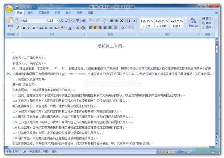Click the Grow Font icon

coord(62,21)
